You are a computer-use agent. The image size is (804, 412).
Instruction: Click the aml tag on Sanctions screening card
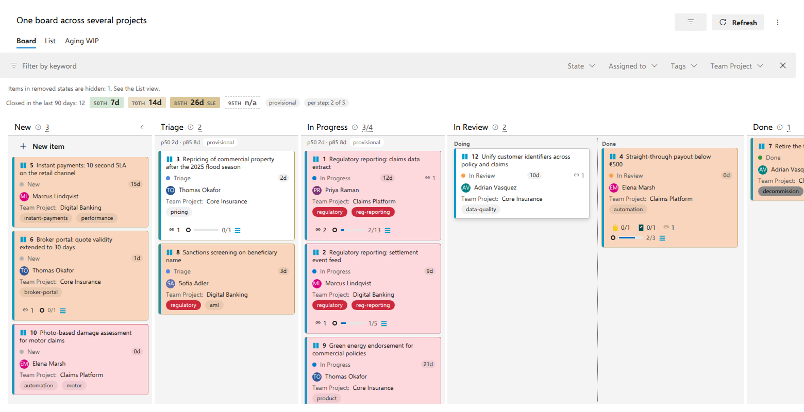pos(214,305)
